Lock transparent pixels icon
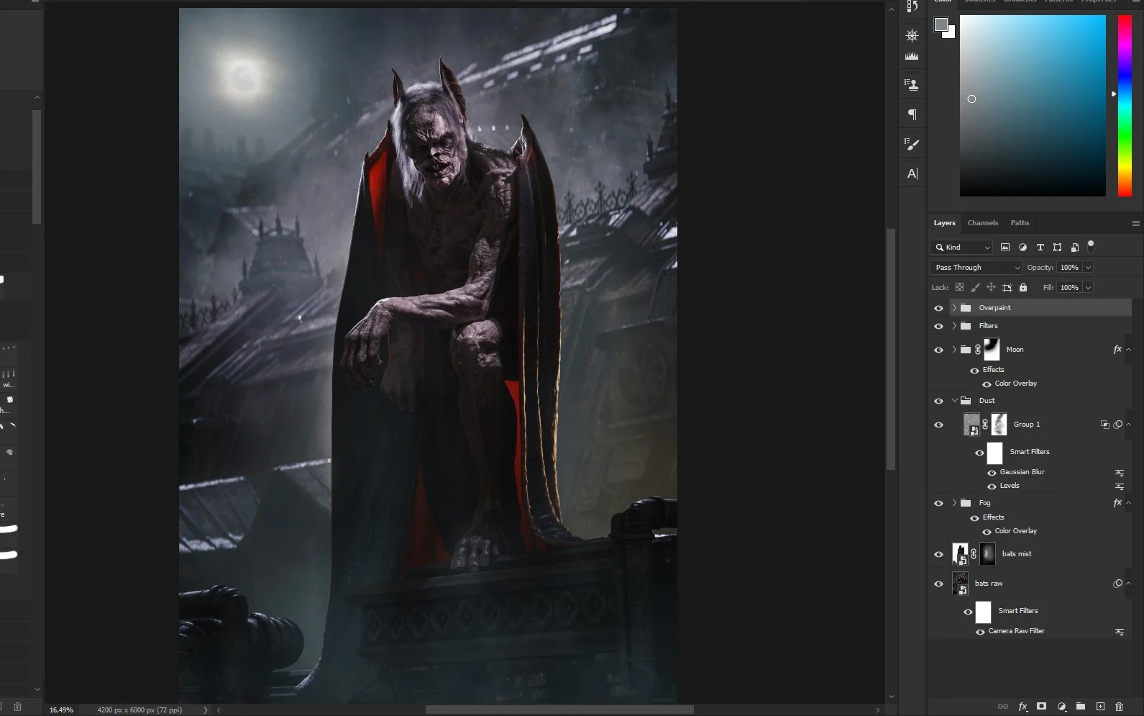Image resolution: width=1144 pixels, height=716 pixels. point(959,287)
